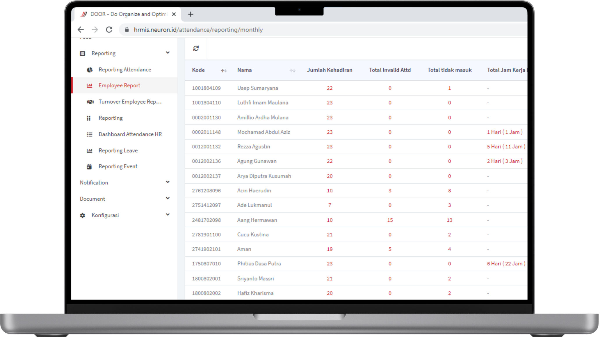The height and width of the screenshot is (337, 600).
Task: Reload the page with browser refresh button
Action: click(109, 30)
